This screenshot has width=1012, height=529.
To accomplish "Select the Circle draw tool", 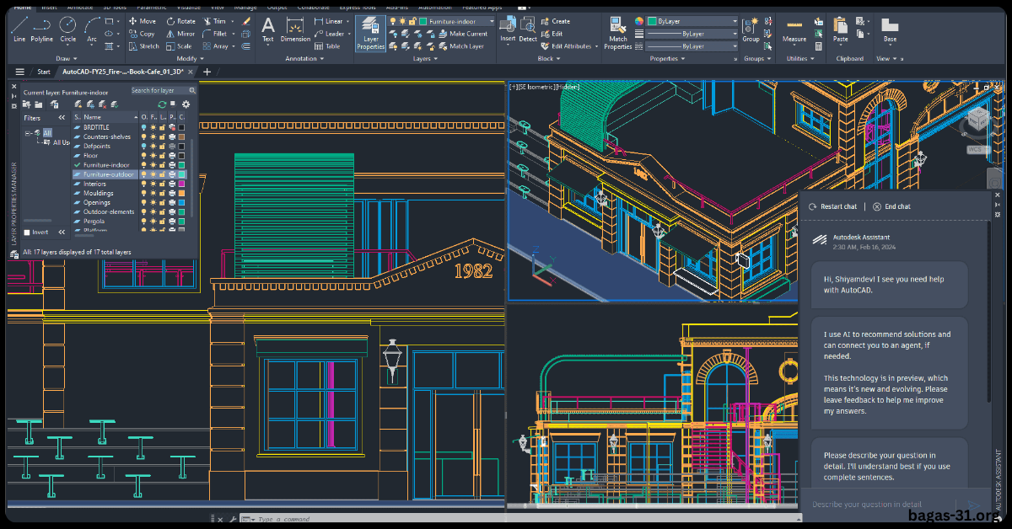I will [68, 29].
